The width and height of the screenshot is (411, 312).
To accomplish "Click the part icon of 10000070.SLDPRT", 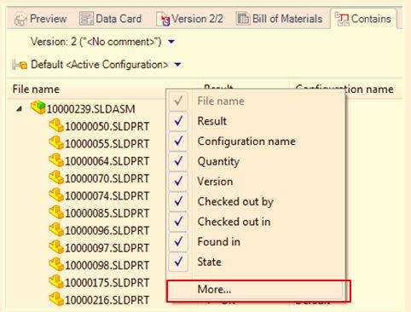I will pos(56,177).
